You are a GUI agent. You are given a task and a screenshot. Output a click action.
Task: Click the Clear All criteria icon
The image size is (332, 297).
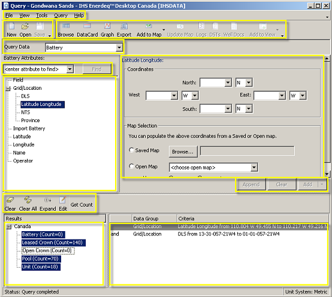[28, 204]
